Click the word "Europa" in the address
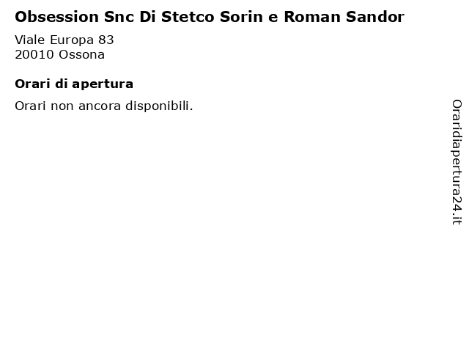 pyautogui.click(x=72, y=40)
